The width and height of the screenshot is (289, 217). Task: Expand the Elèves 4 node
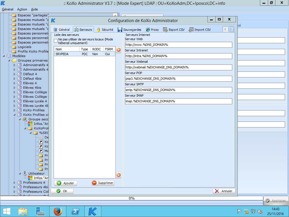point(15,83)
